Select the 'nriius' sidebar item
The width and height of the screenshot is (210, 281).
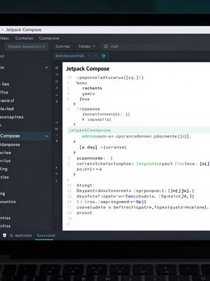[x=6, y=161]
